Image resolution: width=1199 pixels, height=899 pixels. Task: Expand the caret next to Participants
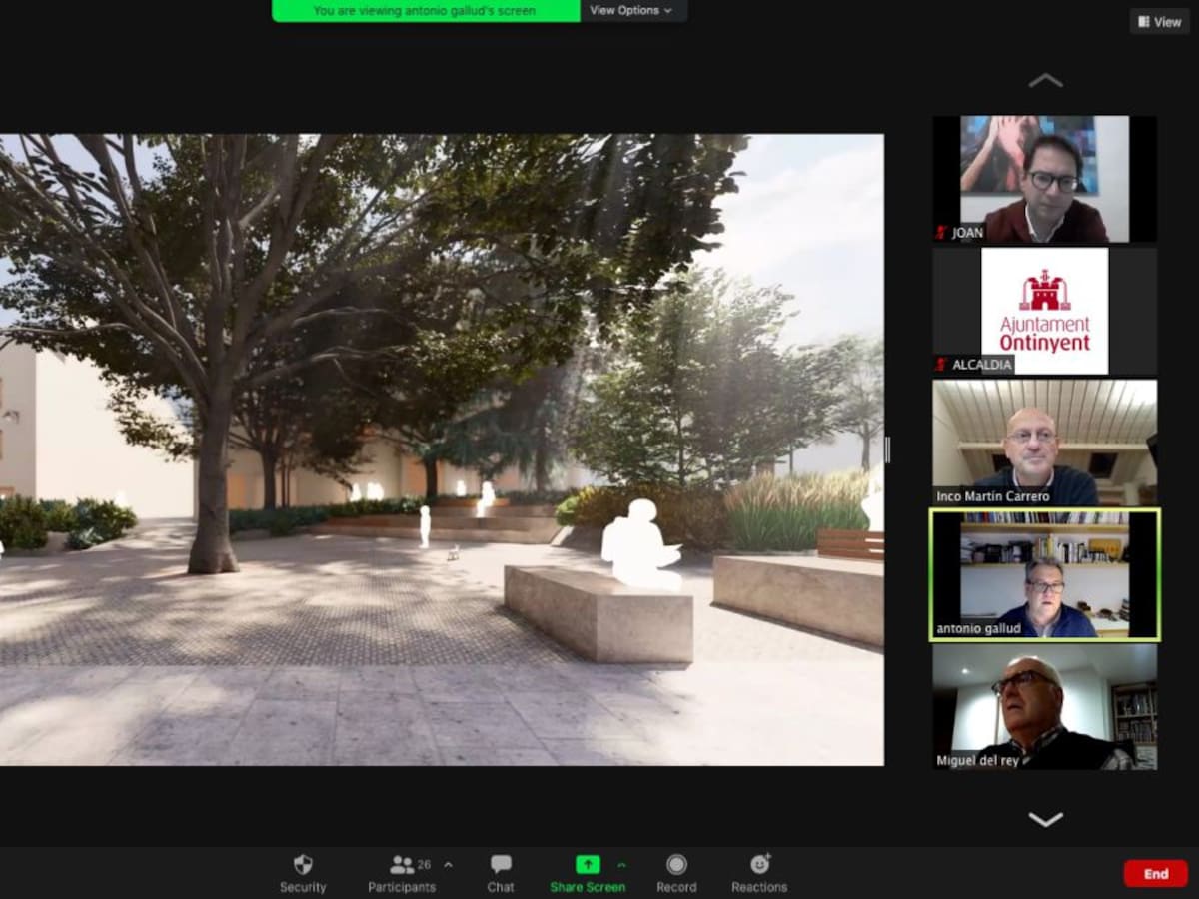(x=448, y=864)
